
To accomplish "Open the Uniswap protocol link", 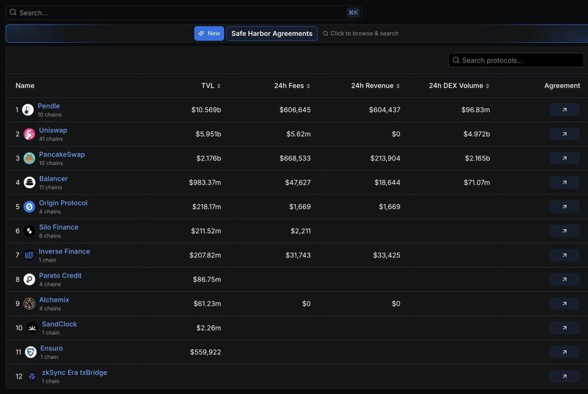I will click(x=53, y=130).
